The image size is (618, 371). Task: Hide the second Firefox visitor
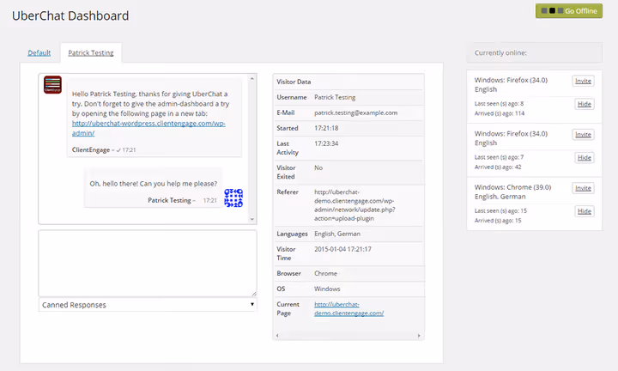click(x=585, y=158)
